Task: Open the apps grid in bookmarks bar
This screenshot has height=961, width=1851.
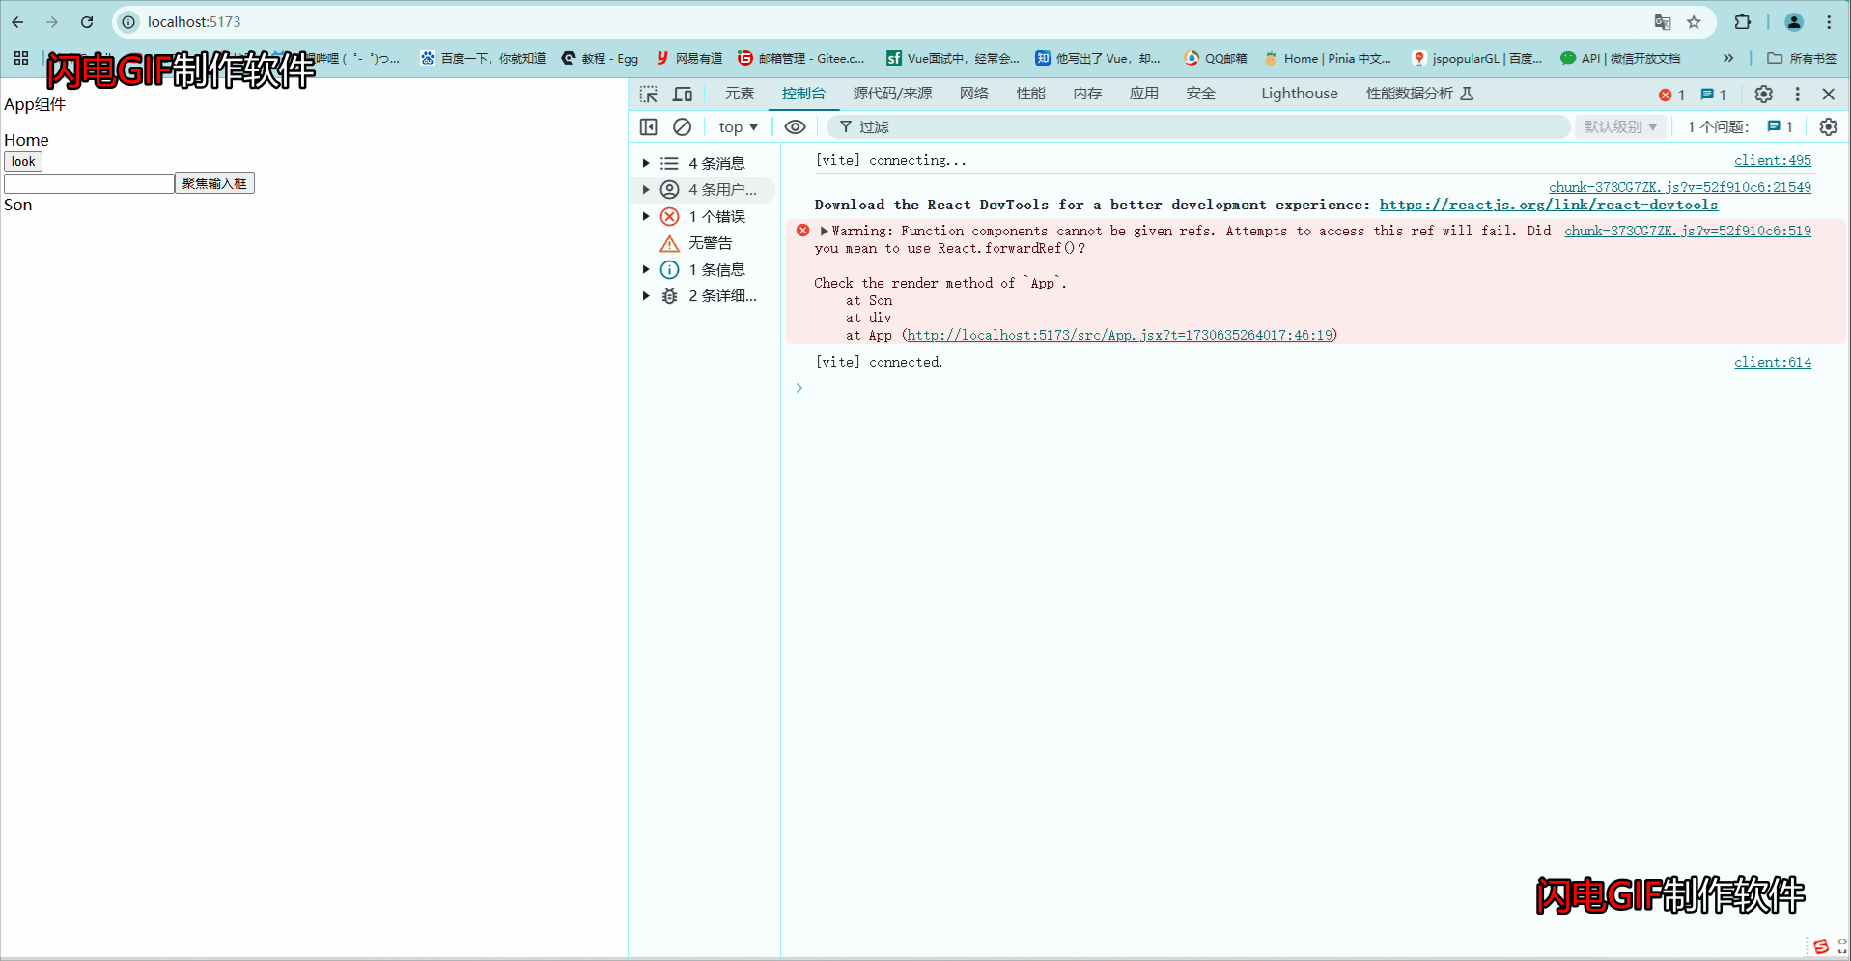Action: tap(21, 58)
